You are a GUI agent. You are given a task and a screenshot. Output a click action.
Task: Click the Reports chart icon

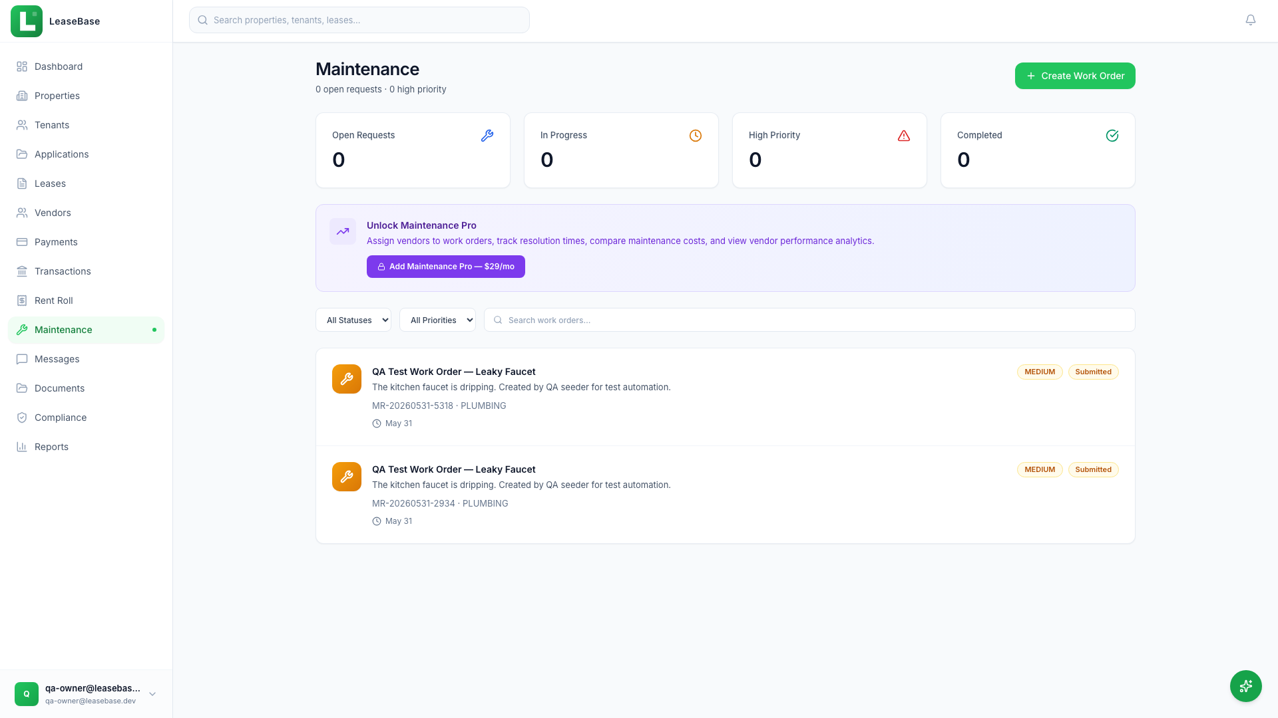tap(22, 447)
